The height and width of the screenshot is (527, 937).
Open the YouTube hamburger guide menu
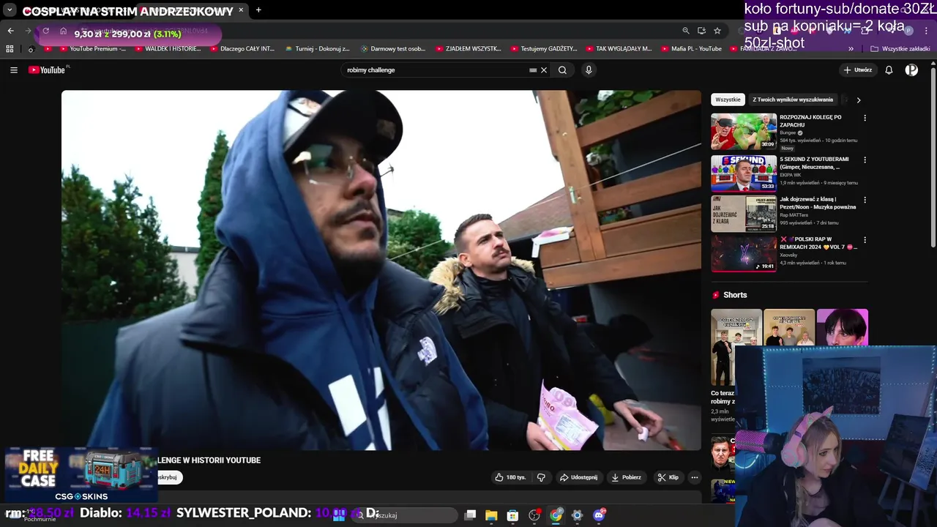click(x=14, y=70)
